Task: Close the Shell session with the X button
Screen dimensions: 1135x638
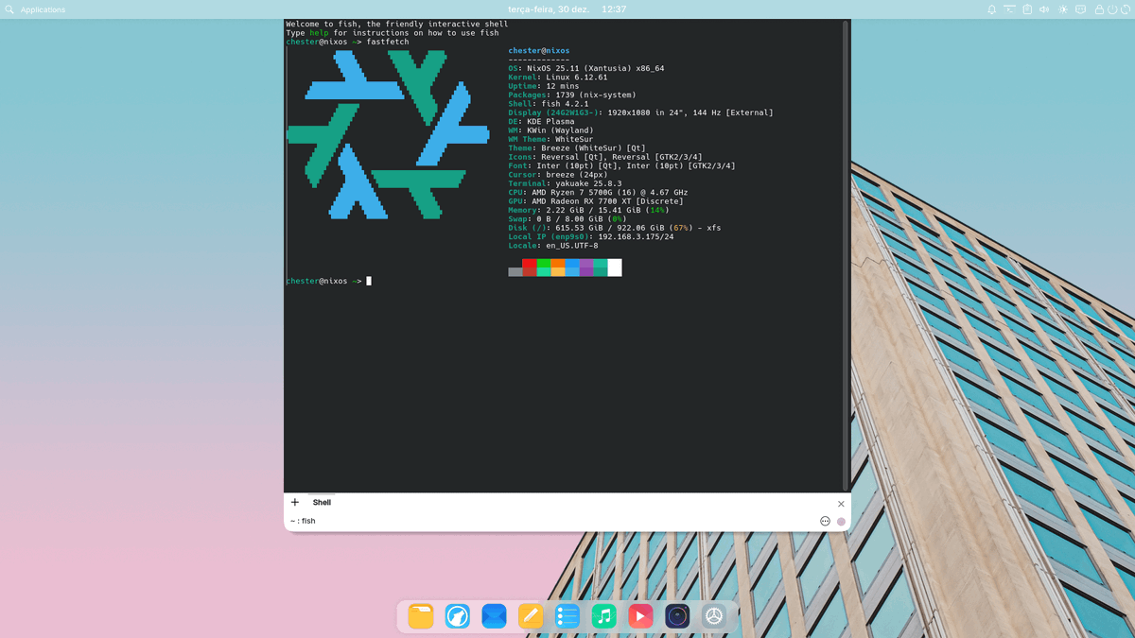Action: click(841, 504)
